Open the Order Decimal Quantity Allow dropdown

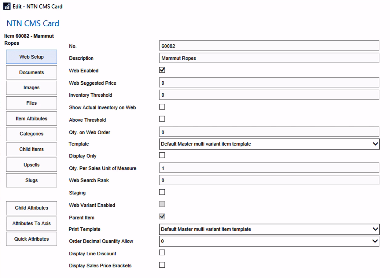click(x=376, y=241)
